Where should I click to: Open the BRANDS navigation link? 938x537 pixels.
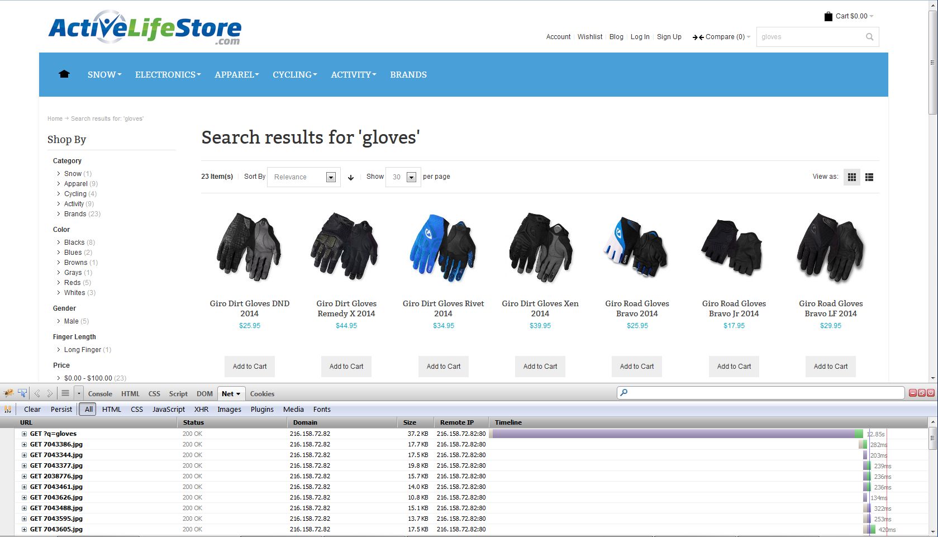pos(408,74)
